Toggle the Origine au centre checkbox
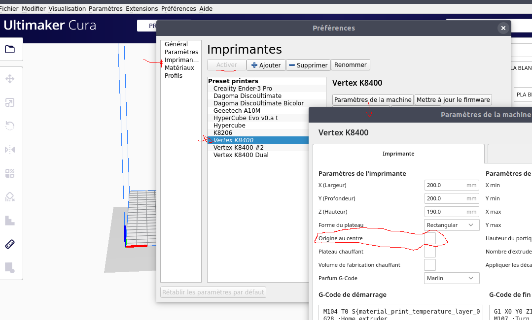Screen dimensions: 532x320 [430, 238]
